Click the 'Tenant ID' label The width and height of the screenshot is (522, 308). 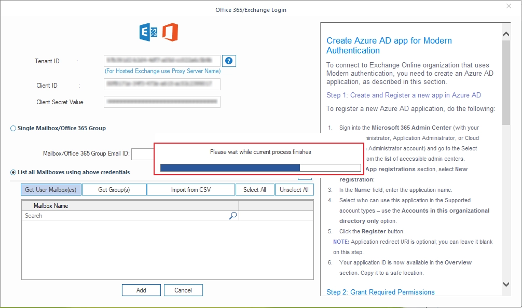(x=47, y=61)
